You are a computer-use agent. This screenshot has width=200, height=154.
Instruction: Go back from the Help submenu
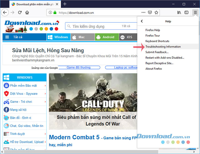point(142,21)
